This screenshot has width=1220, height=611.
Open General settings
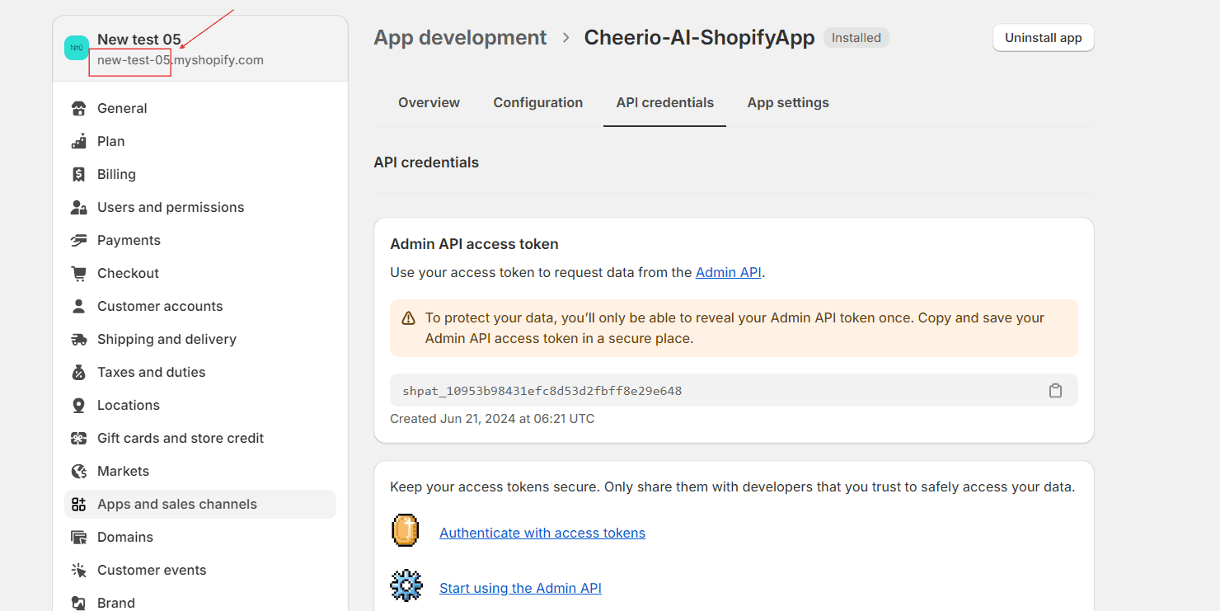(x=200, y=108)
